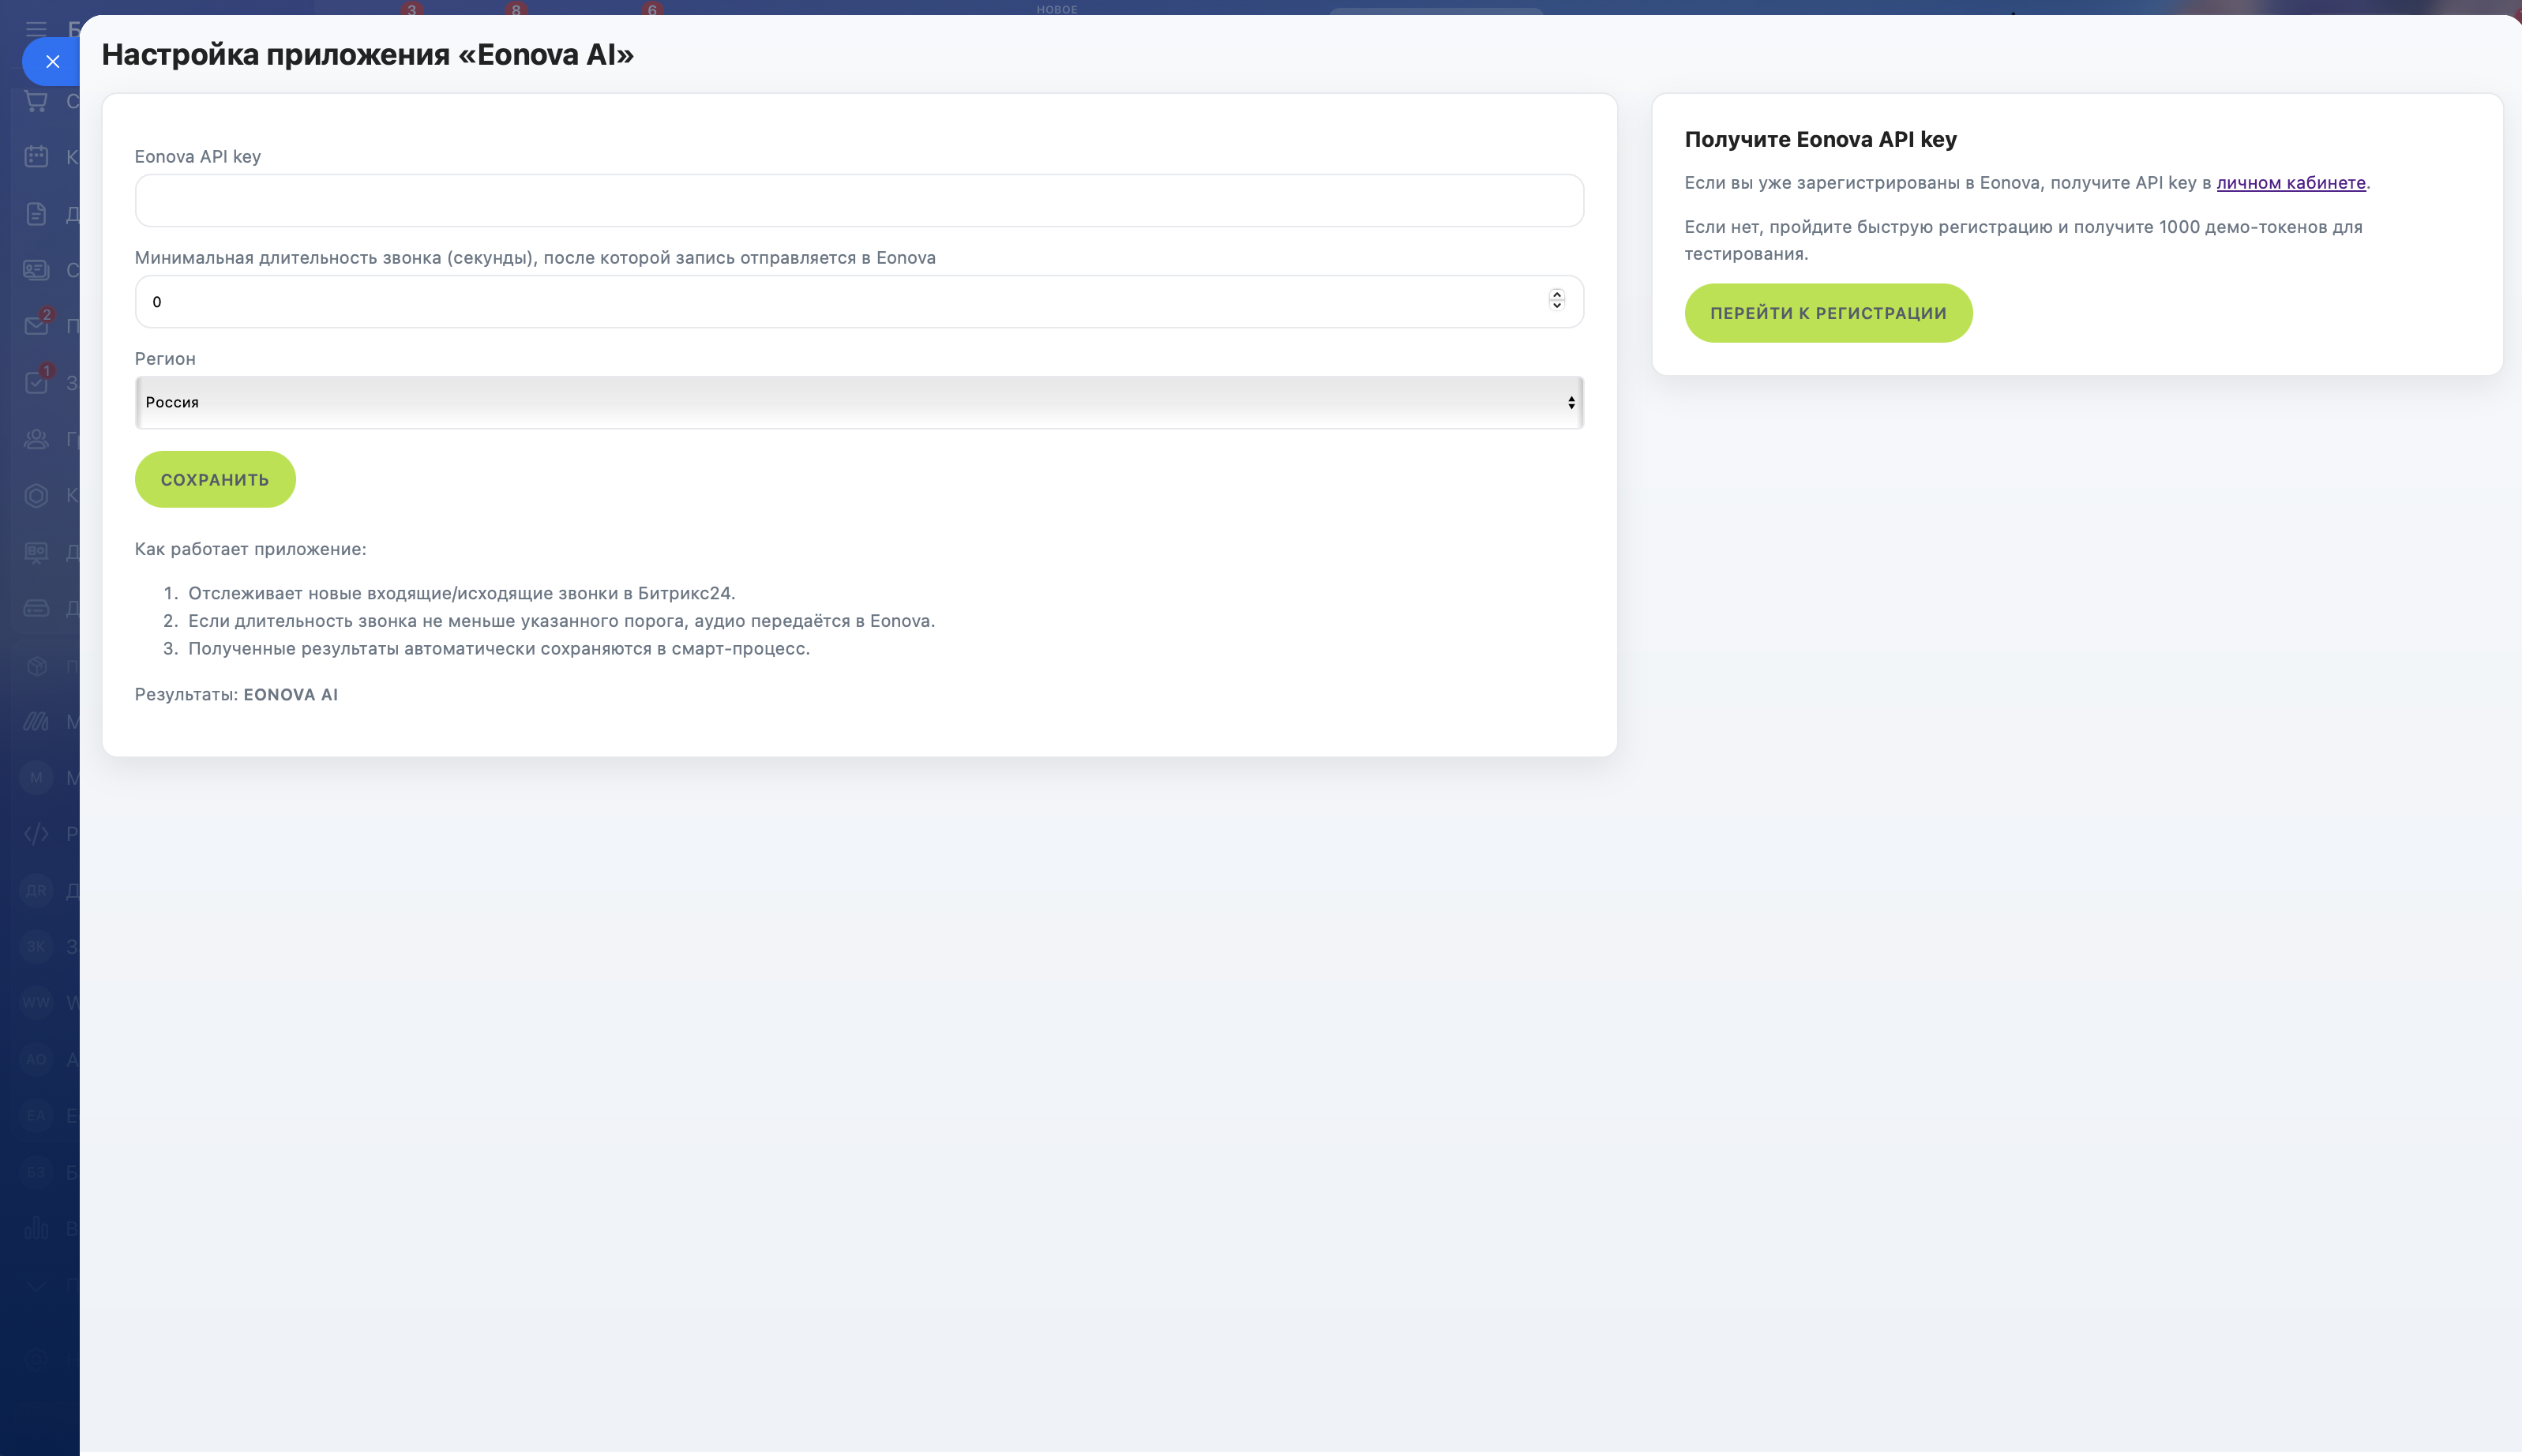Click the heading Получите Eonova API key

[x=1820, y=140]
